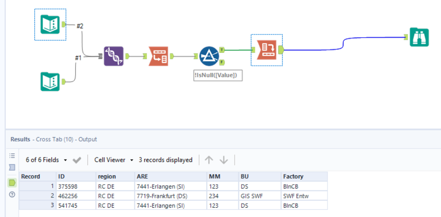Image resolution: width=441 pixels, height=217 pixels.
Task: Select the Transpose tool on canvas
Action: click(158, 56)
